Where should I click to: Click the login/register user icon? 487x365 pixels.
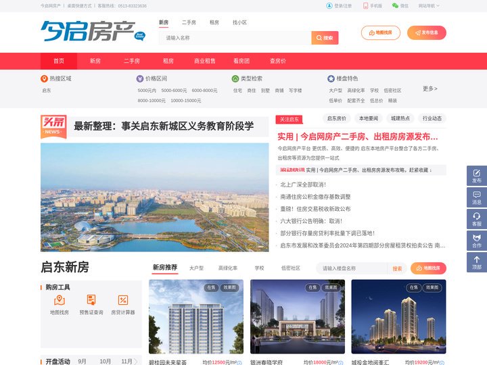(329, 6)
